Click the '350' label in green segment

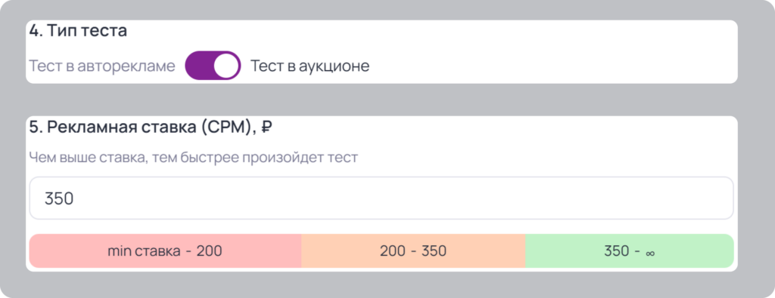(x=617, y=251)
